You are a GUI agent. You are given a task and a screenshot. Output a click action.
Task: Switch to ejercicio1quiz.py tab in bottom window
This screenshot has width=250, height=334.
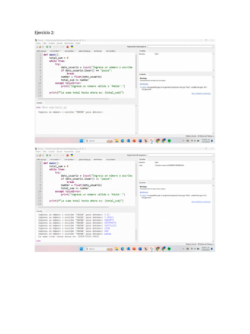pos(85,159)
